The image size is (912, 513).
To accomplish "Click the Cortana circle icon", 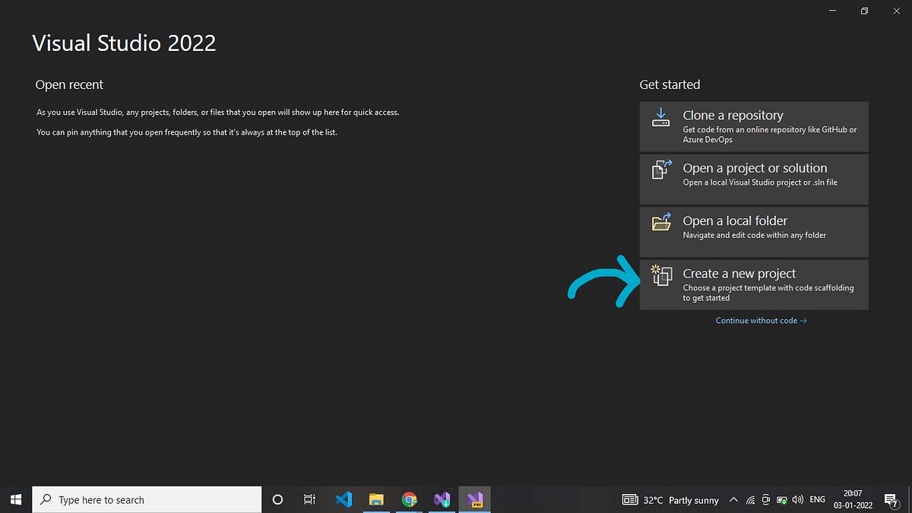I will pos(277,499).
